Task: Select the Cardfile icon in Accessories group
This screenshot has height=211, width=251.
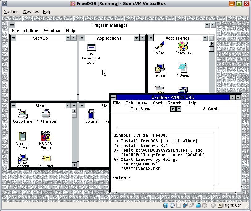Action: click(x=183, y=90)
